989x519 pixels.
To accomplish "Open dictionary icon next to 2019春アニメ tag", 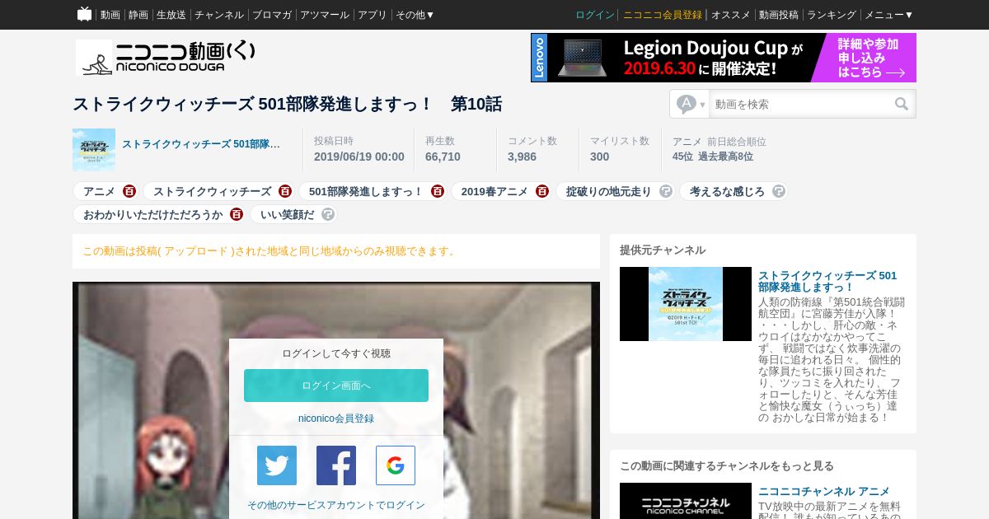I will [x=542, y=191].
